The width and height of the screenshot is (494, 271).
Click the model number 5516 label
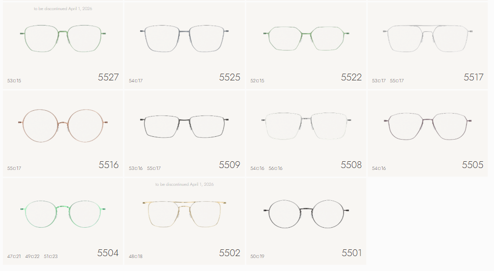pyautogui.click(x=108, y=165)
